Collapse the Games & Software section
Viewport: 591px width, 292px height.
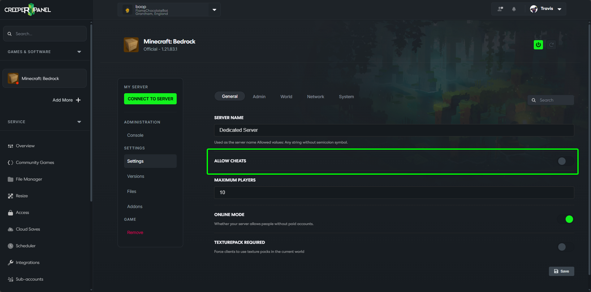click(79, 52)
